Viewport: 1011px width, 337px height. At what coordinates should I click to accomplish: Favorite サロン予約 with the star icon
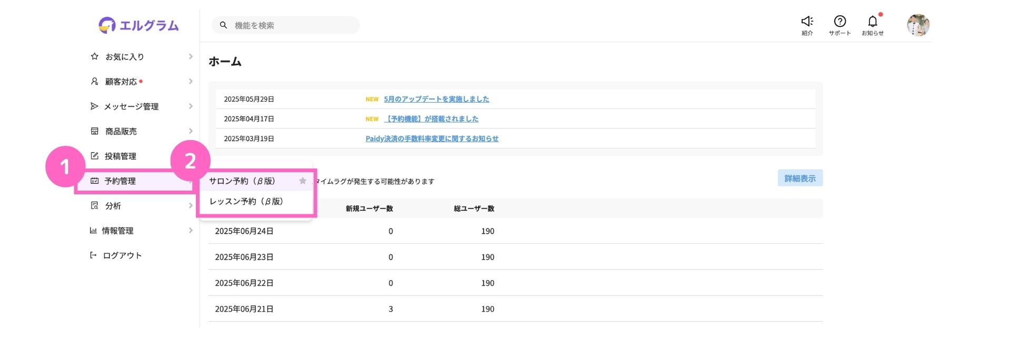[x=303, y=181]
